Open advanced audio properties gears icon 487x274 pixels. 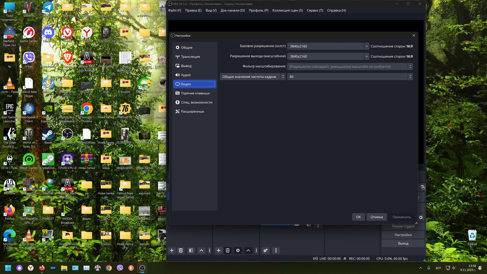[x=266, y=250]
